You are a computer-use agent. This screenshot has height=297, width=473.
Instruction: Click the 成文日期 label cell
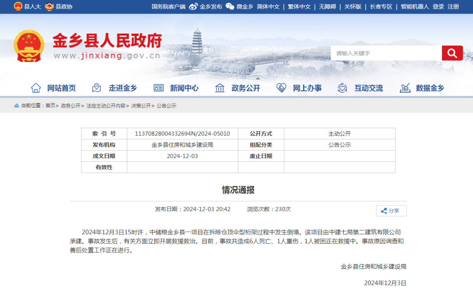tap(104, 156)
